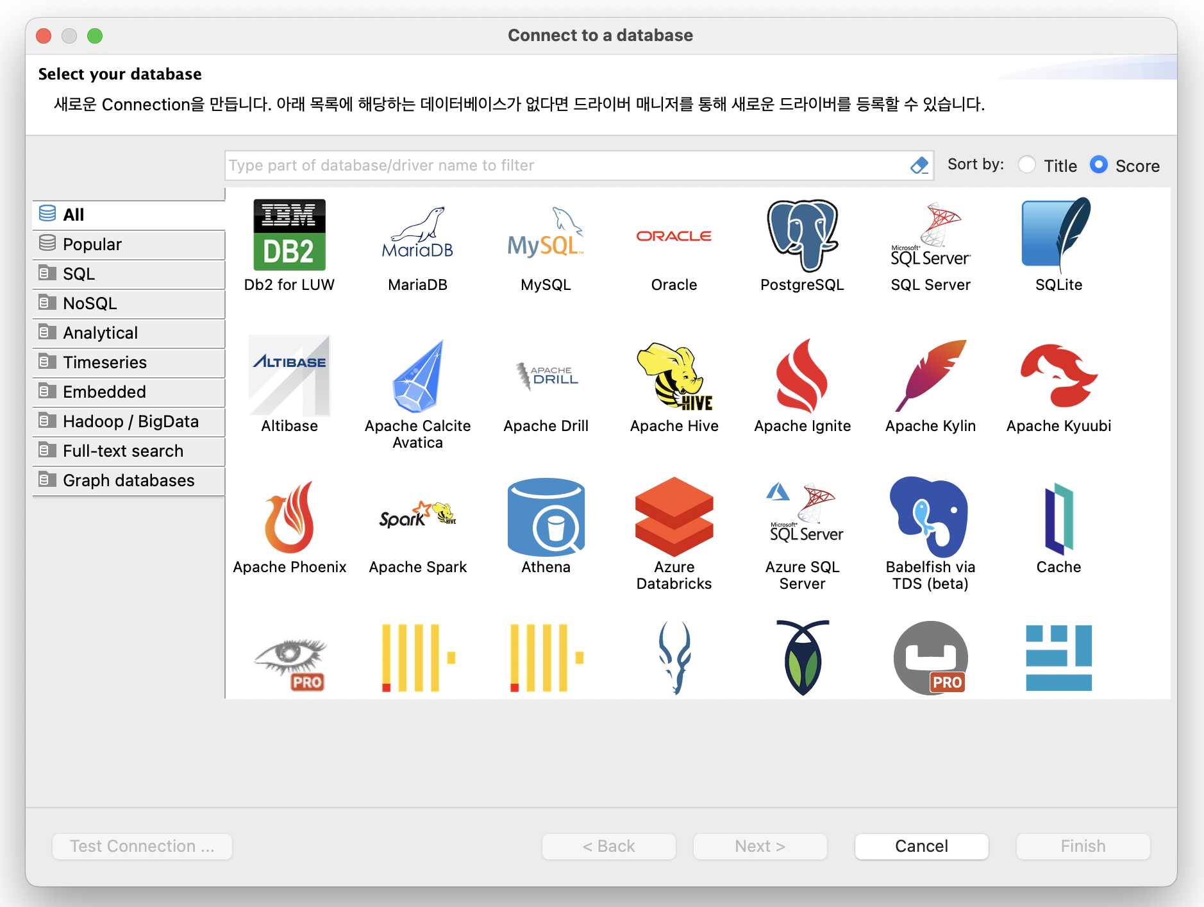This screenshot has width=1204, height=907.
Task: Choose the gray circular icon with PRO badge
Action: (x=930, y=658)
